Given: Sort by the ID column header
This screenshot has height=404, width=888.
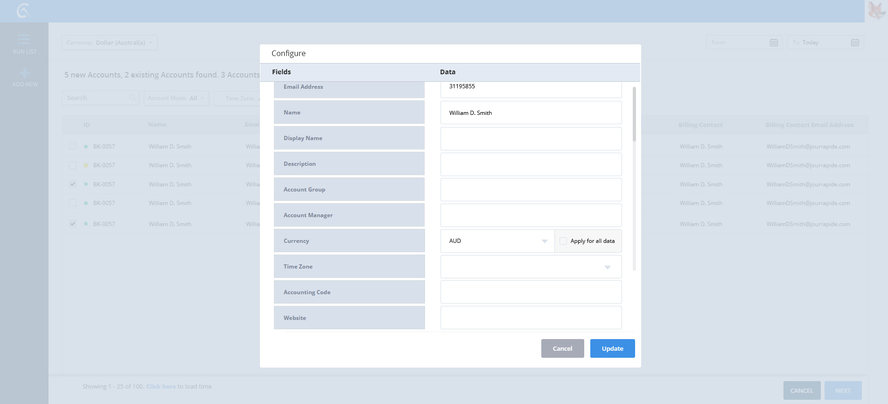Looking at the screenshot, I should click(87, 125).
